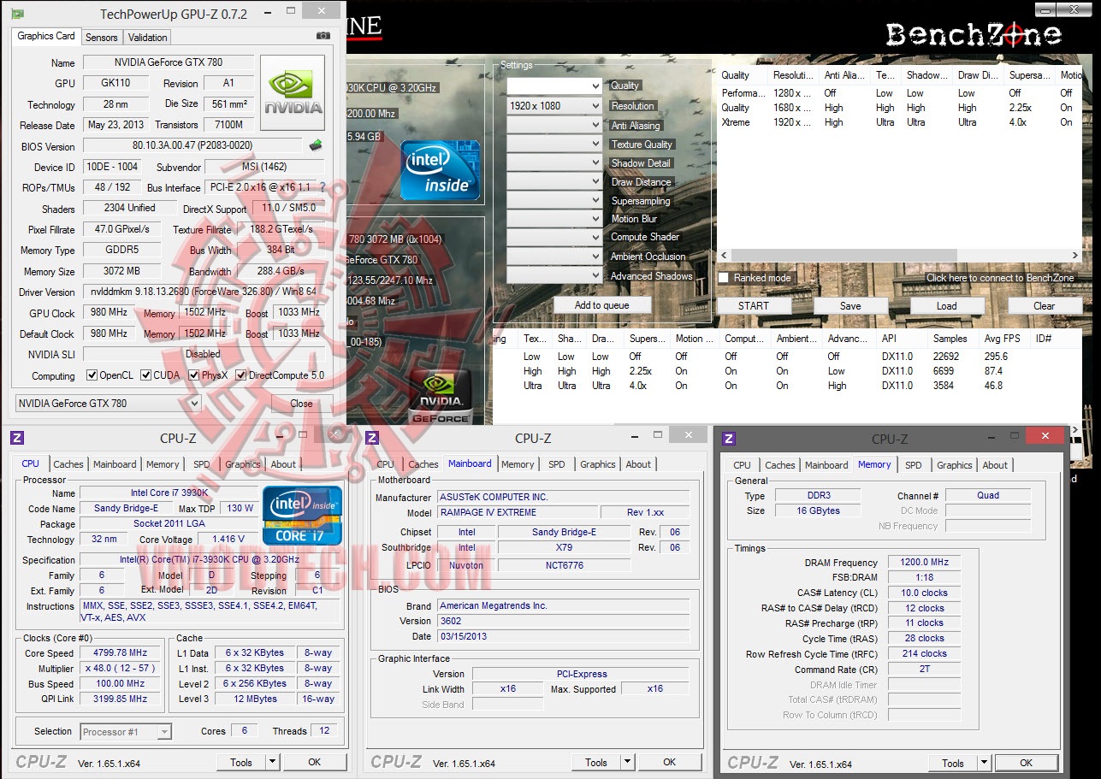Open Graphics tab in CPU-Z Memory window
This screenshot has height=779, width=1101.
click(955, 465)
